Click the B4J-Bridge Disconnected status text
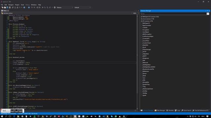This screenshot has width=211, height=118. pos(9,114)
